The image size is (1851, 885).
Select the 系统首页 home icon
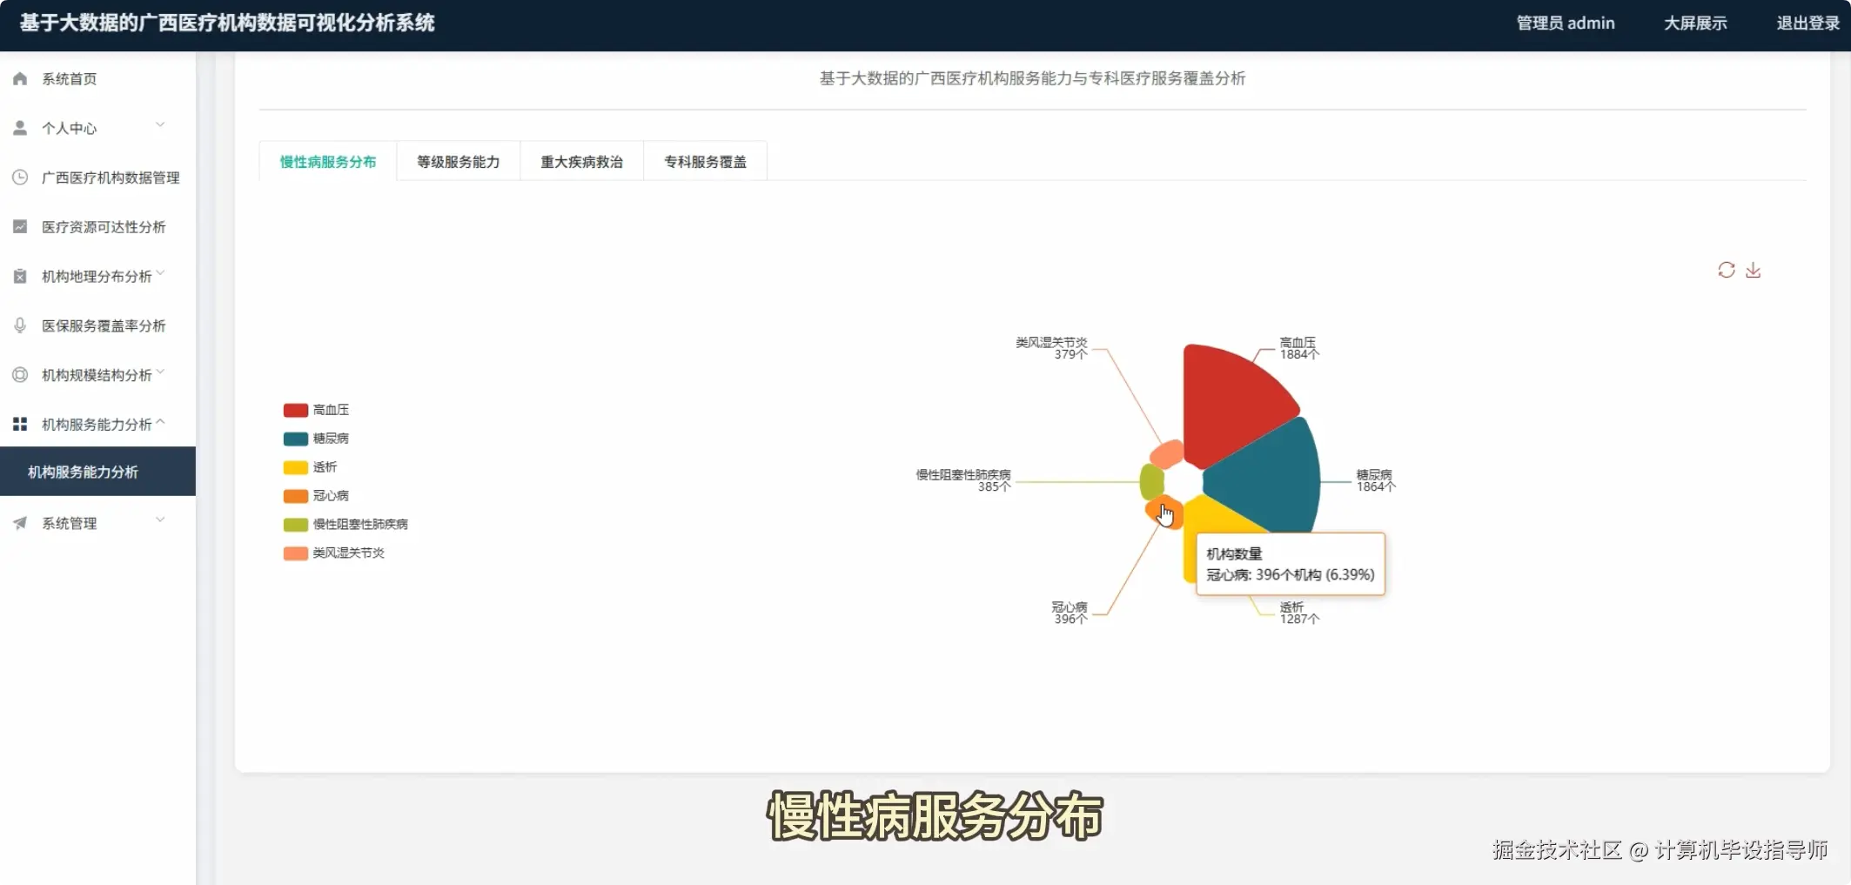(19, 78)
